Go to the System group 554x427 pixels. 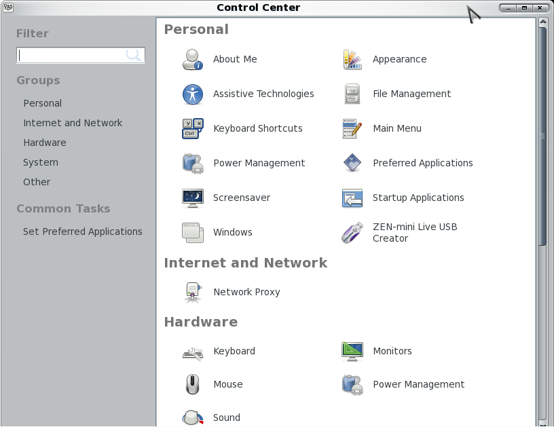[x=41, y=162]
